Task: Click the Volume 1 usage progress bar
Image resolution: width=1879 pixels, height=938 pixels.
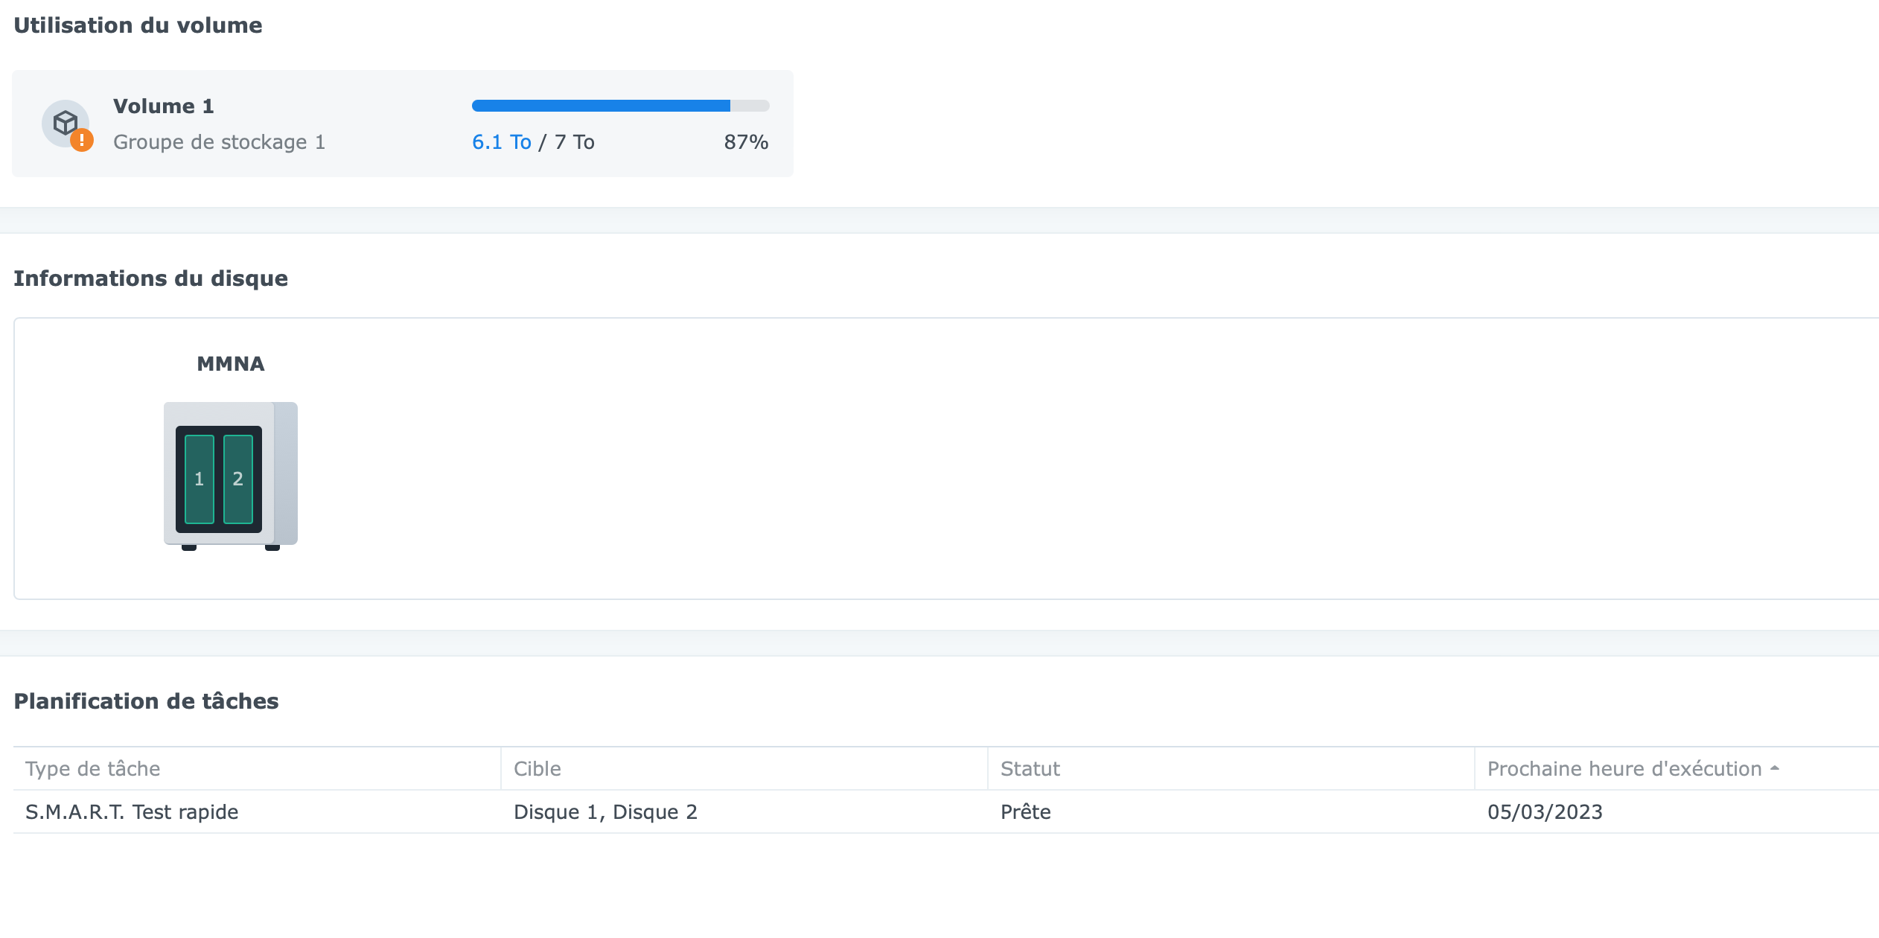Action: (x=620, y=106)
